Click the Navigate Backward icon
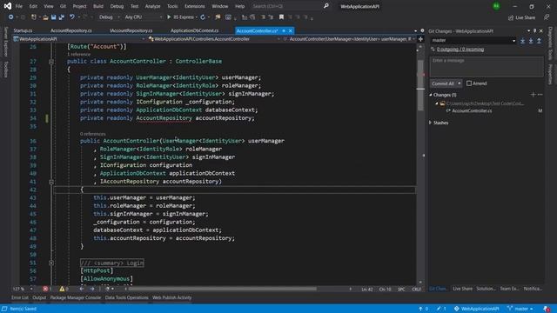557x313 pixels. [x=10, y=17]
